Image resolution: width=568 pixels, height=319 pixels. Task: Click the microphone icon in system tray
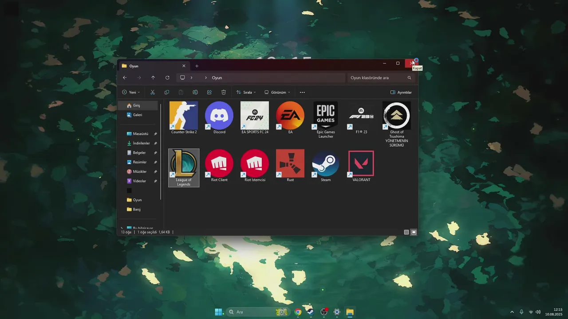click(521, 312)
